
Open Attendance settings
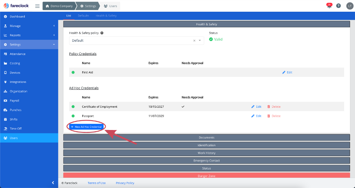(x=29, y=54)
